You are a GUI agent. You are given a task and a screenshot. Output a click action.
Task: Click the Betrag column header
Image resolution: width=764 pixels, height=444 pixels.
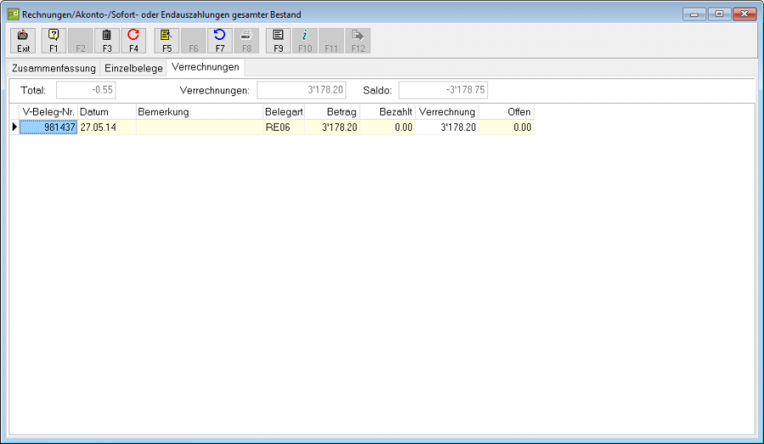pos(332,112)
